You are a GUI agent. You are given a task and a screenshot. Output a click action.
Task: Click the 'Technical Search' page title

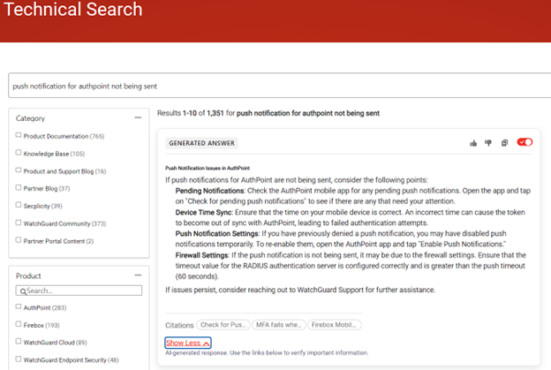(x=73, y=9)
